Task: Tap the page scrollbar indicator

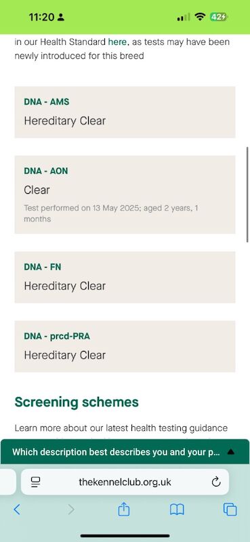Action: (x=247, y=194)
